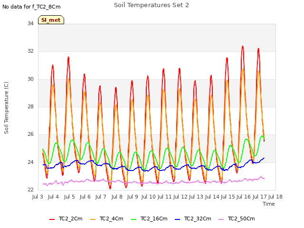Click the Jul 10 x-axis tick label
The width and height of the screenshot is (304, 228).
149,197
